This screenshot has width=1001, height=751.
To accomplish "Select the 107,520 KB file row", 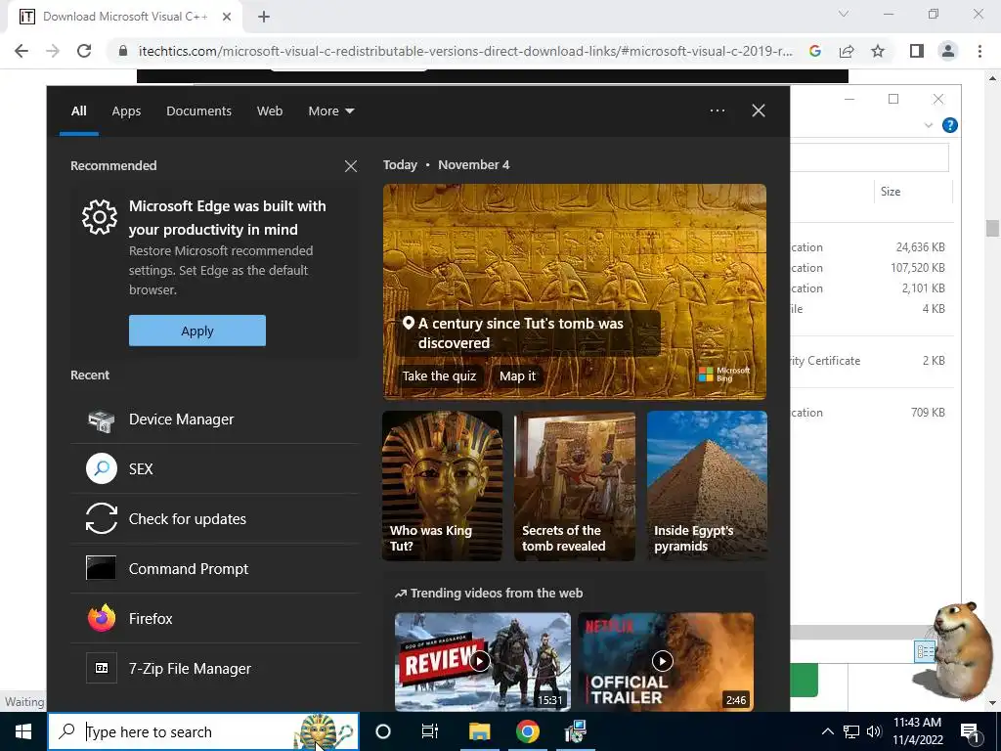I will point(872,268).
